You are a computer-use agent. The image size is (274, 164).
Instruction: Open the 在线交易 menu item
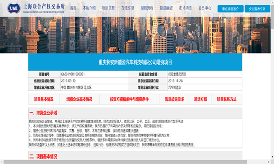pyautogui.click(x=127, y=8)
